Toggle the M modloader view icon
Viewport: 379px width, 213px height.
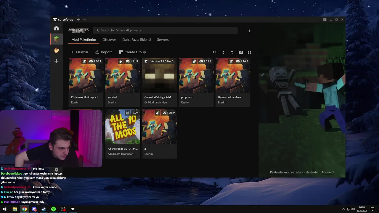point(241,52)
